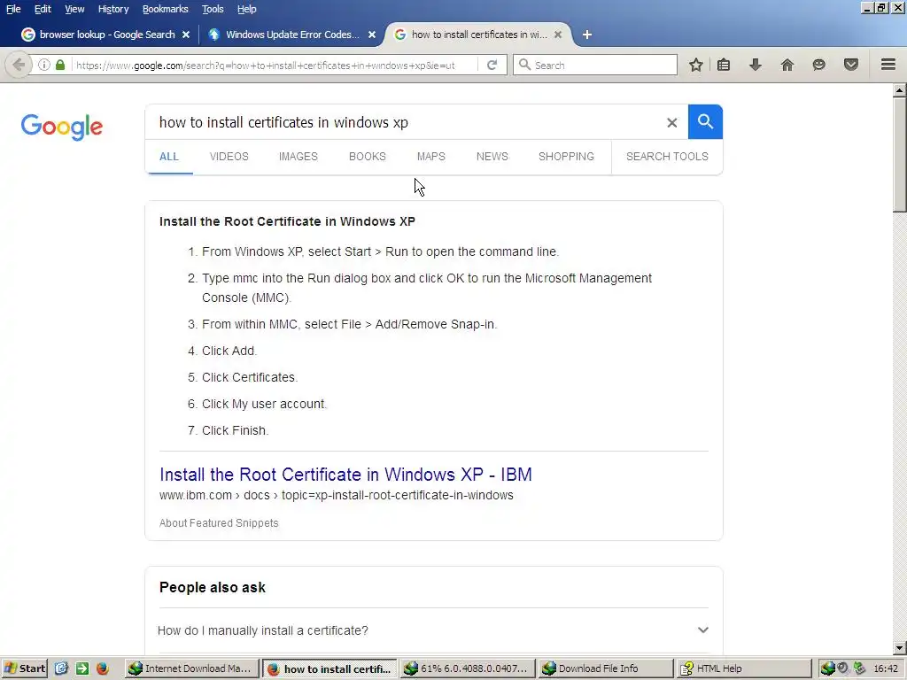Close the 'how to install certificates' tab
Image resolution: width=907 pixels, height=680 pixels.
(x=558, y=35)
